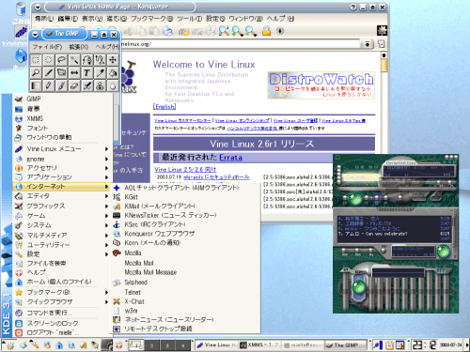Expand the クイックブラウザ submenu in K menu
The image size is (470, 352).
click(x=61, y=302)
